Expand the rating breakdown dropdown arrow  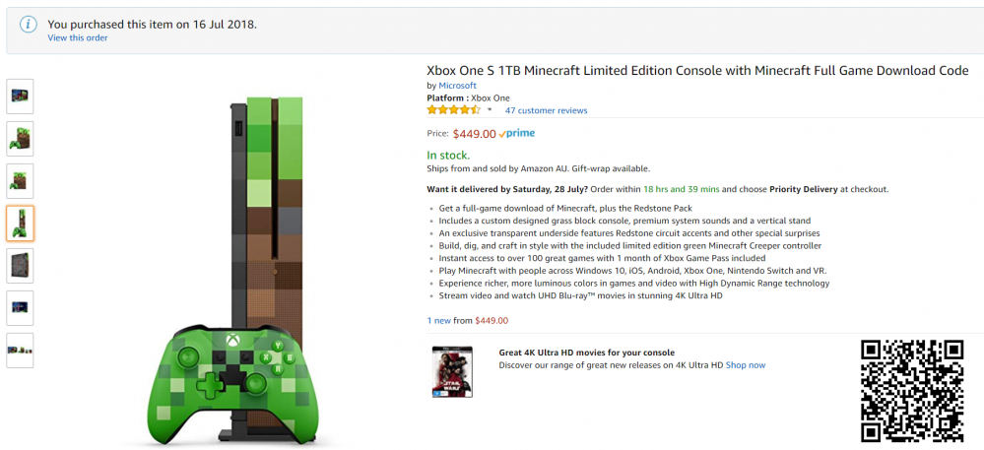pyautogui.click(x=490, y=110)
